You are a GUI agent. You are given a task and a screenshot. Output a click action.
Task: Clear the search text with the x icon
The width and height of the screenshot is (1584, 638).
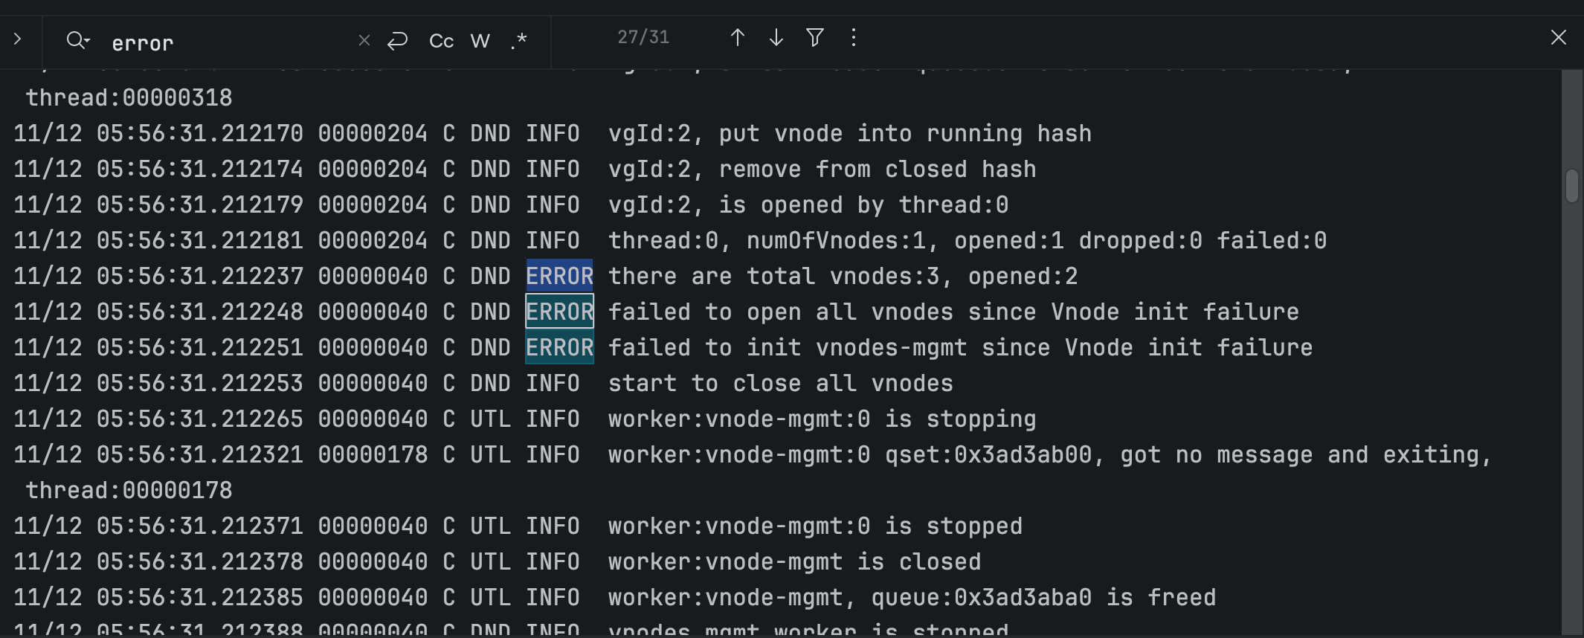pyautogui.click(x=364, y=40)
